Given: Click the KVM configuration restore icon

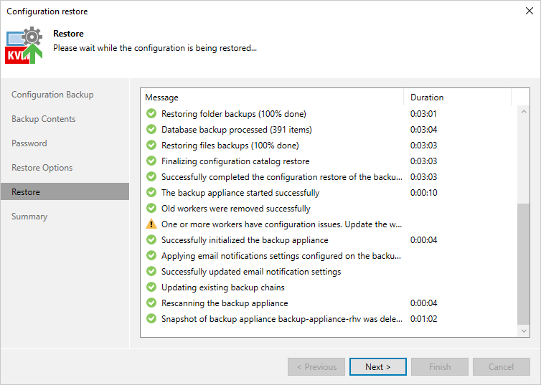Looking at the screenshot, I should (x=24, y=46).
